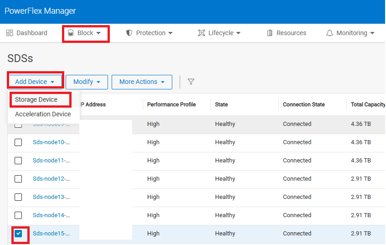
Task: Open the Add Device dropdown
Action: click(x=35, y=82)
